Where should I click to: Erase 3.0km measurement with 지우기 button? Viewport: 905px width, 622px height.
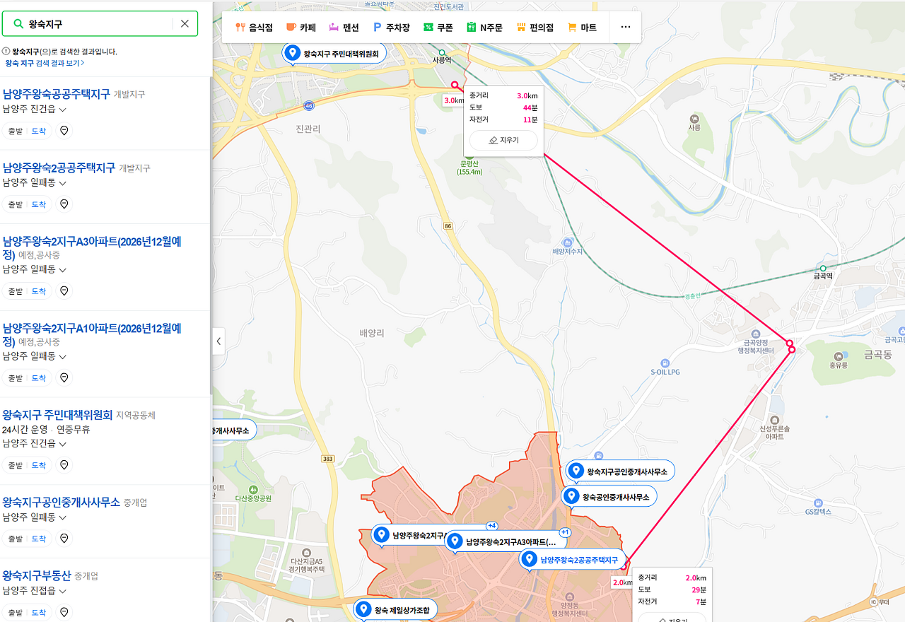pos(503,140)
